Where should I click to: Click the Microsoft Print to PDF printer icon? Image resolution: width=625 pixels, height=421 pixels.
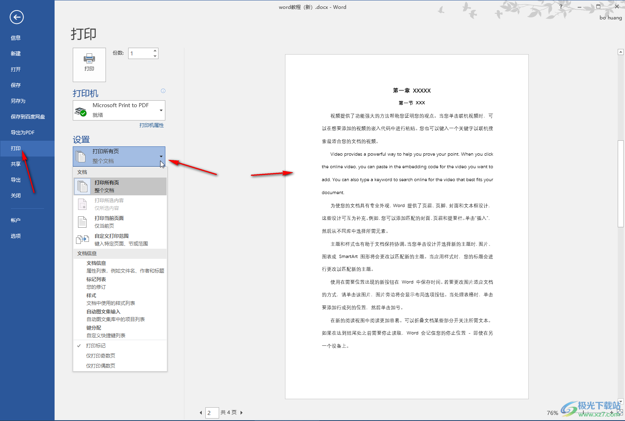pos(81,112)
